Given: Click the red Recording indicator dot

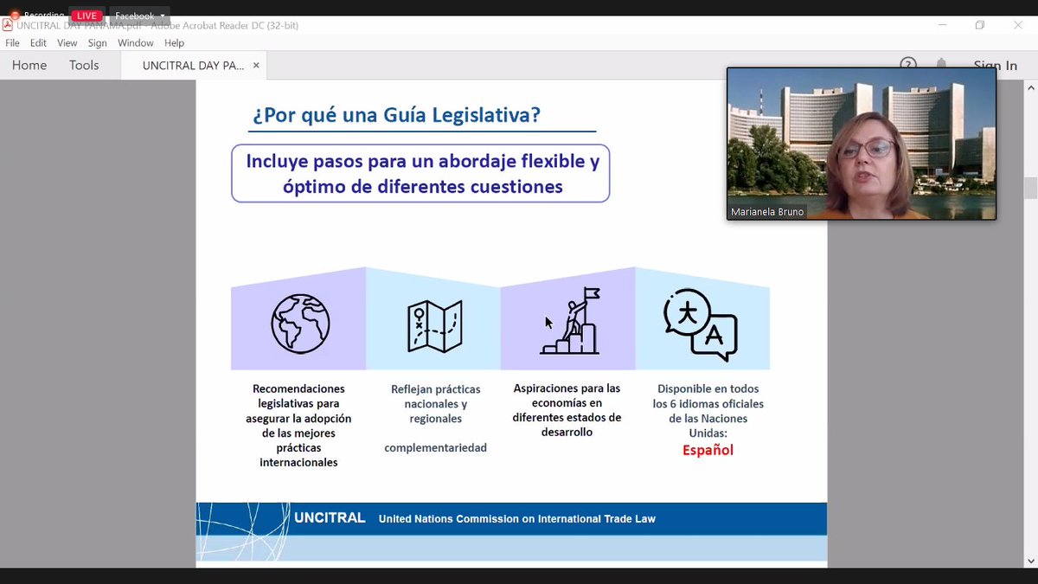Looking at the screenshot, I should tap(15, 16).
